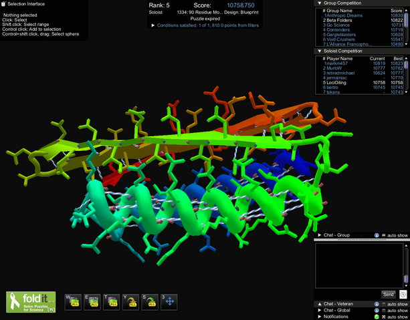Collapse the Soloist Competition panel

[x=319, y=51]
